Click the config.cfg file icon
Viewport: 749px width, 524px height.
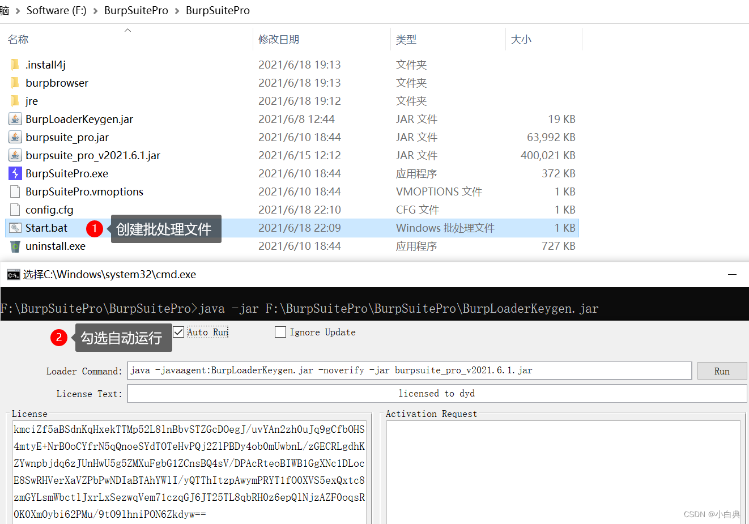tap(15, 210)
